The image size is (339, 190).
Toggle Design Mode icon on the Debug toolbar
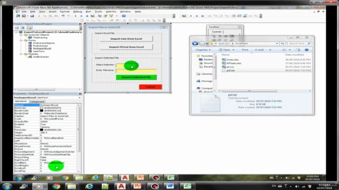coord(184,16)
